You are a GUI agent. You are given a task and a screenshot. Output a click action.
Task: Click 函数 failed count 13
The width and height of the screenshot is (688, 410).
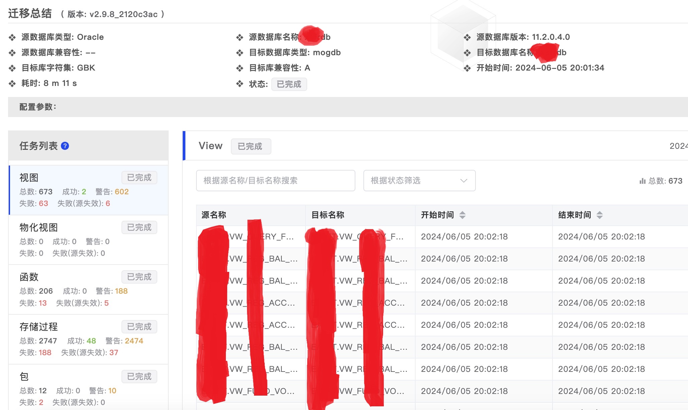(x=42, y=303)
